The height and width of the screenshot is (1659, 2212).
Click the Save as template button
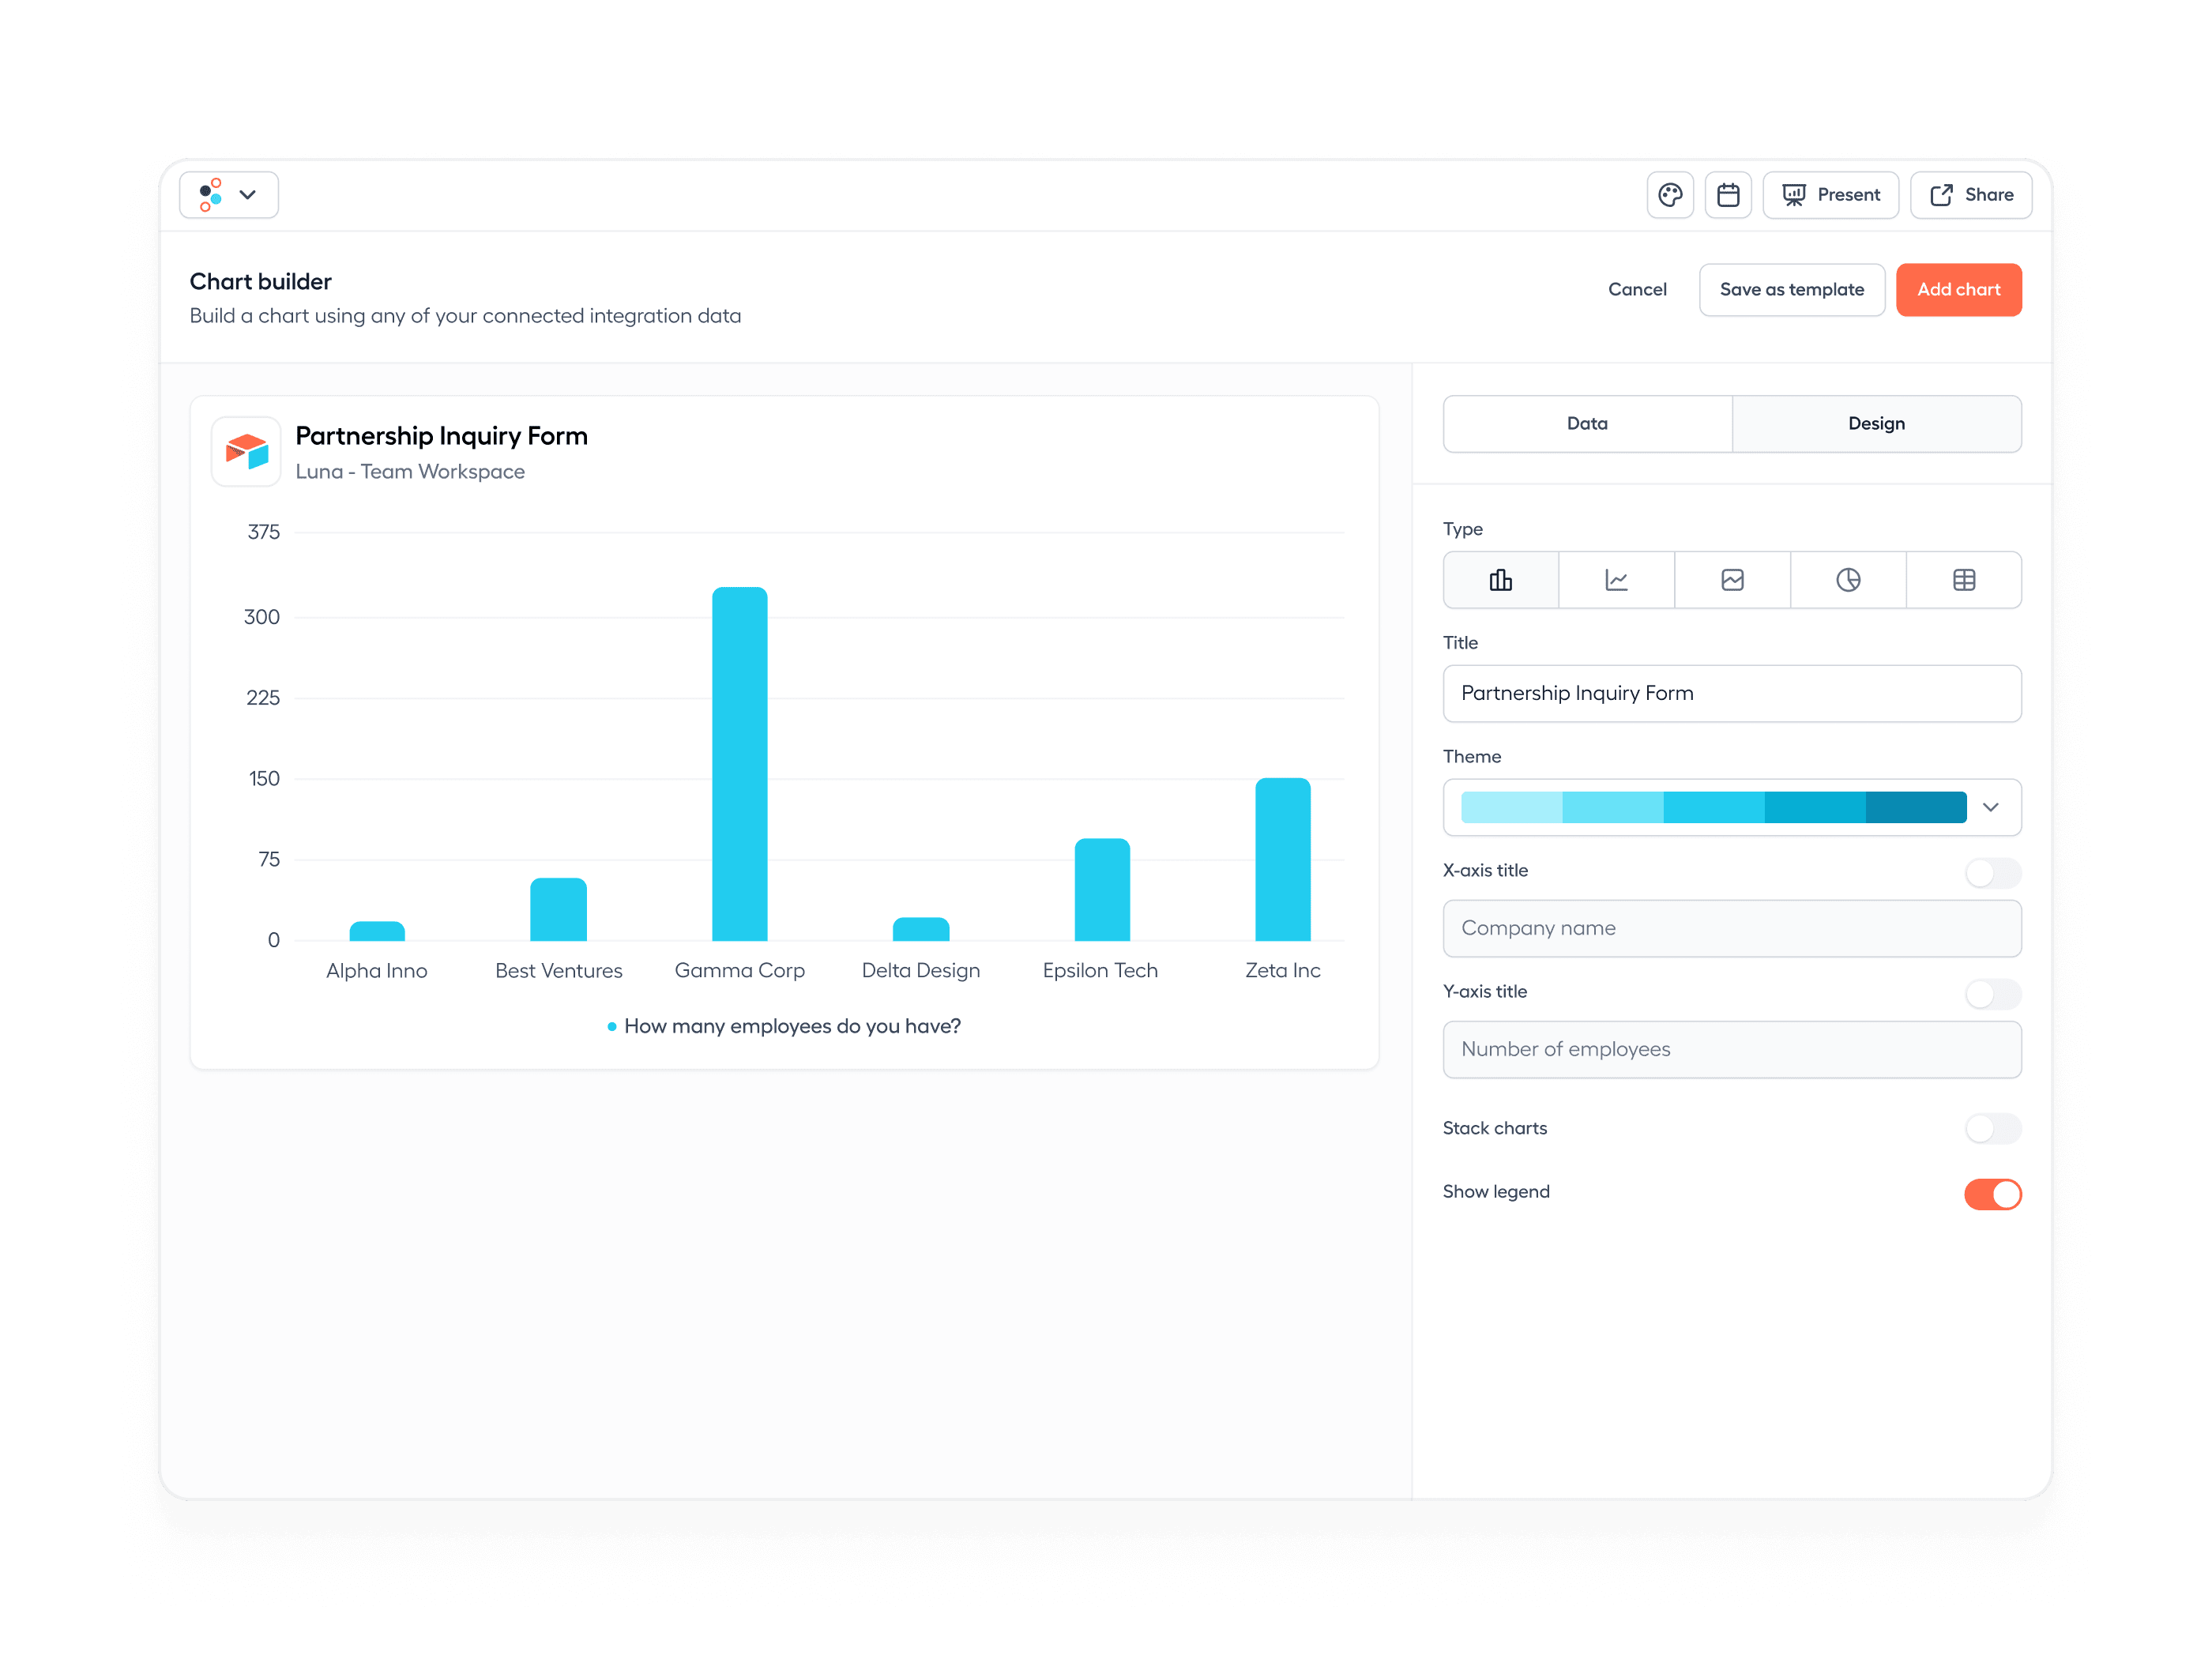1790,289
